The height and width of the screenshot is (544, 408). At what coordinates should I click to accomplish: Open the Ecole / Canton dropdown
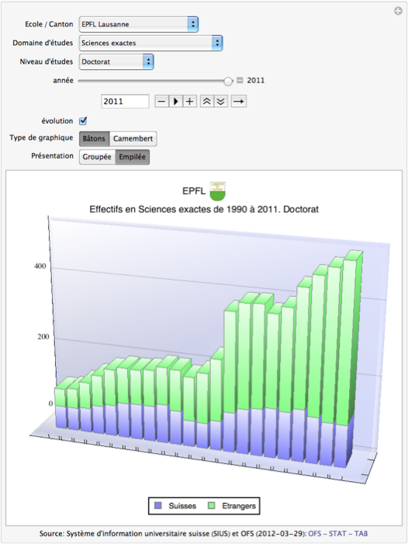tap(139, 24)
